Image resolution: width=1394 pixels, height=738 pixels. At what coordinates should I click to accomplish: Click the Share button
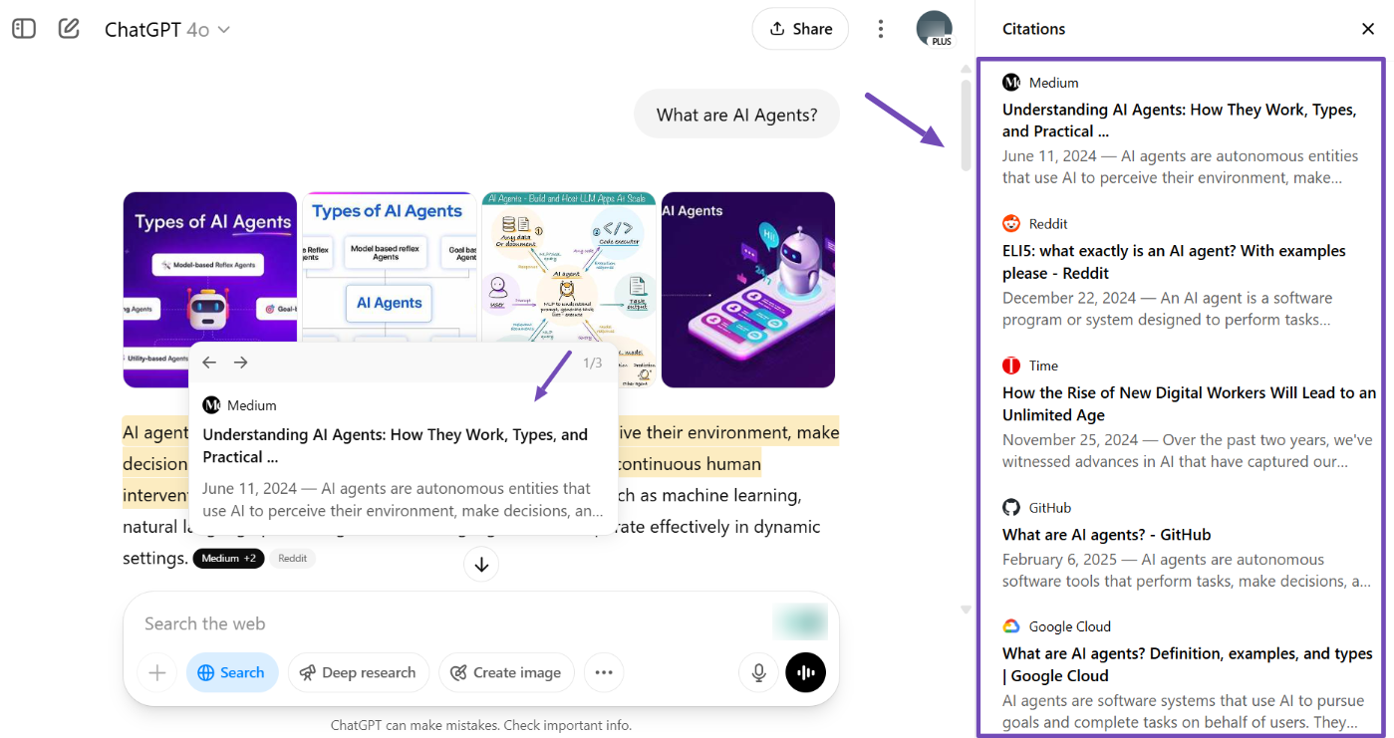point(800,29)
